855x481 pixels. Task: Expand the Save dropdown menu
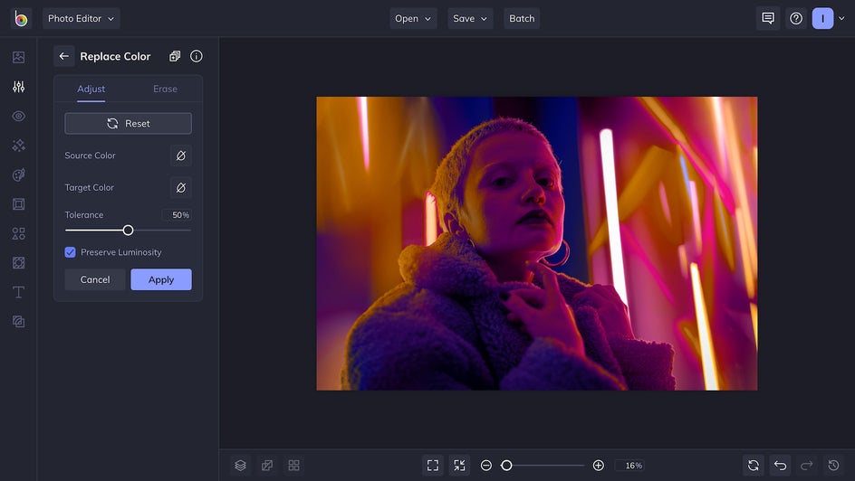470,18
